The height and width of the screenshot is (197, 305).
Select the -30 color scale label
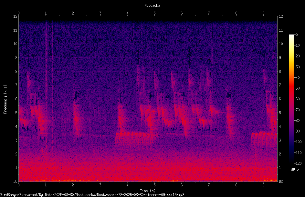coord(297,67)
